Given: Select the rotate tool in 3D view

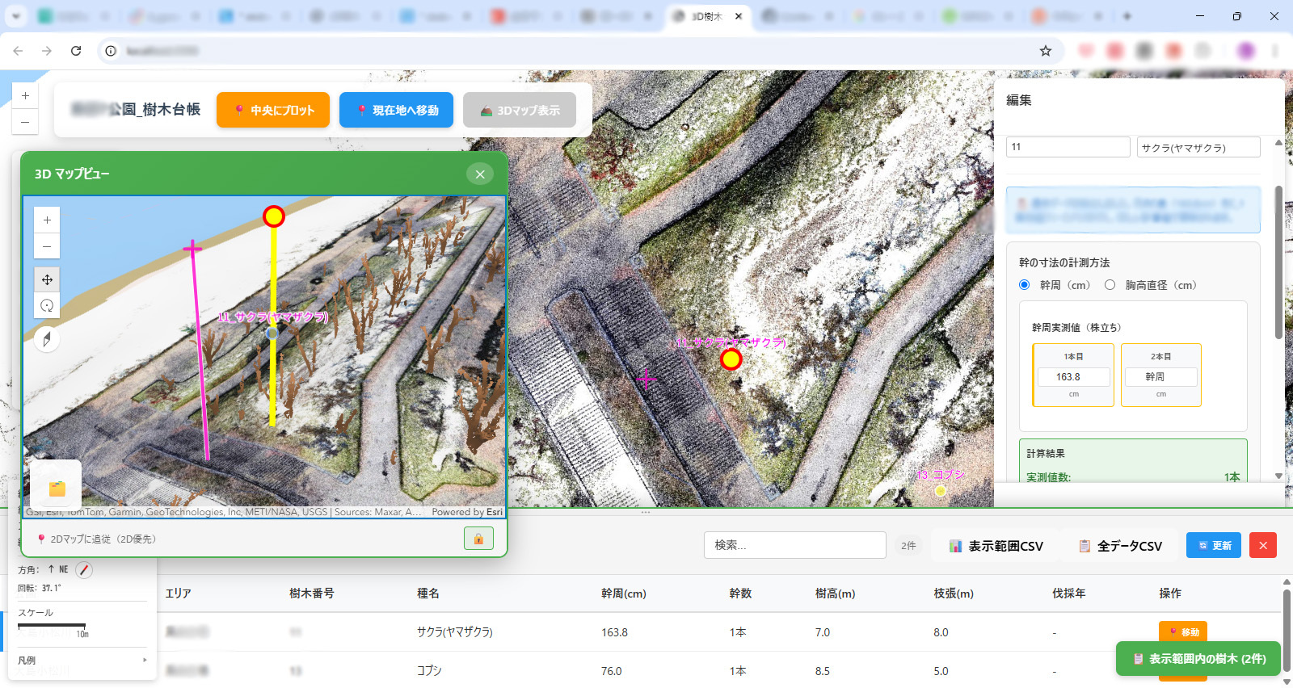Looking at the screenshot, I should (47, 305).
